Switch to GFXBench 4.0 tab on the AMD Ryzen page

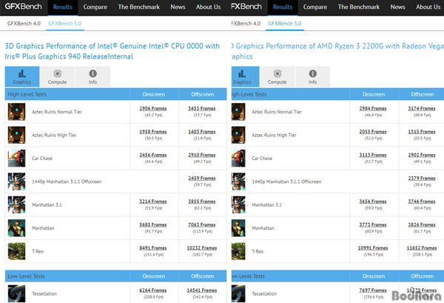click(x=246, y=24)
